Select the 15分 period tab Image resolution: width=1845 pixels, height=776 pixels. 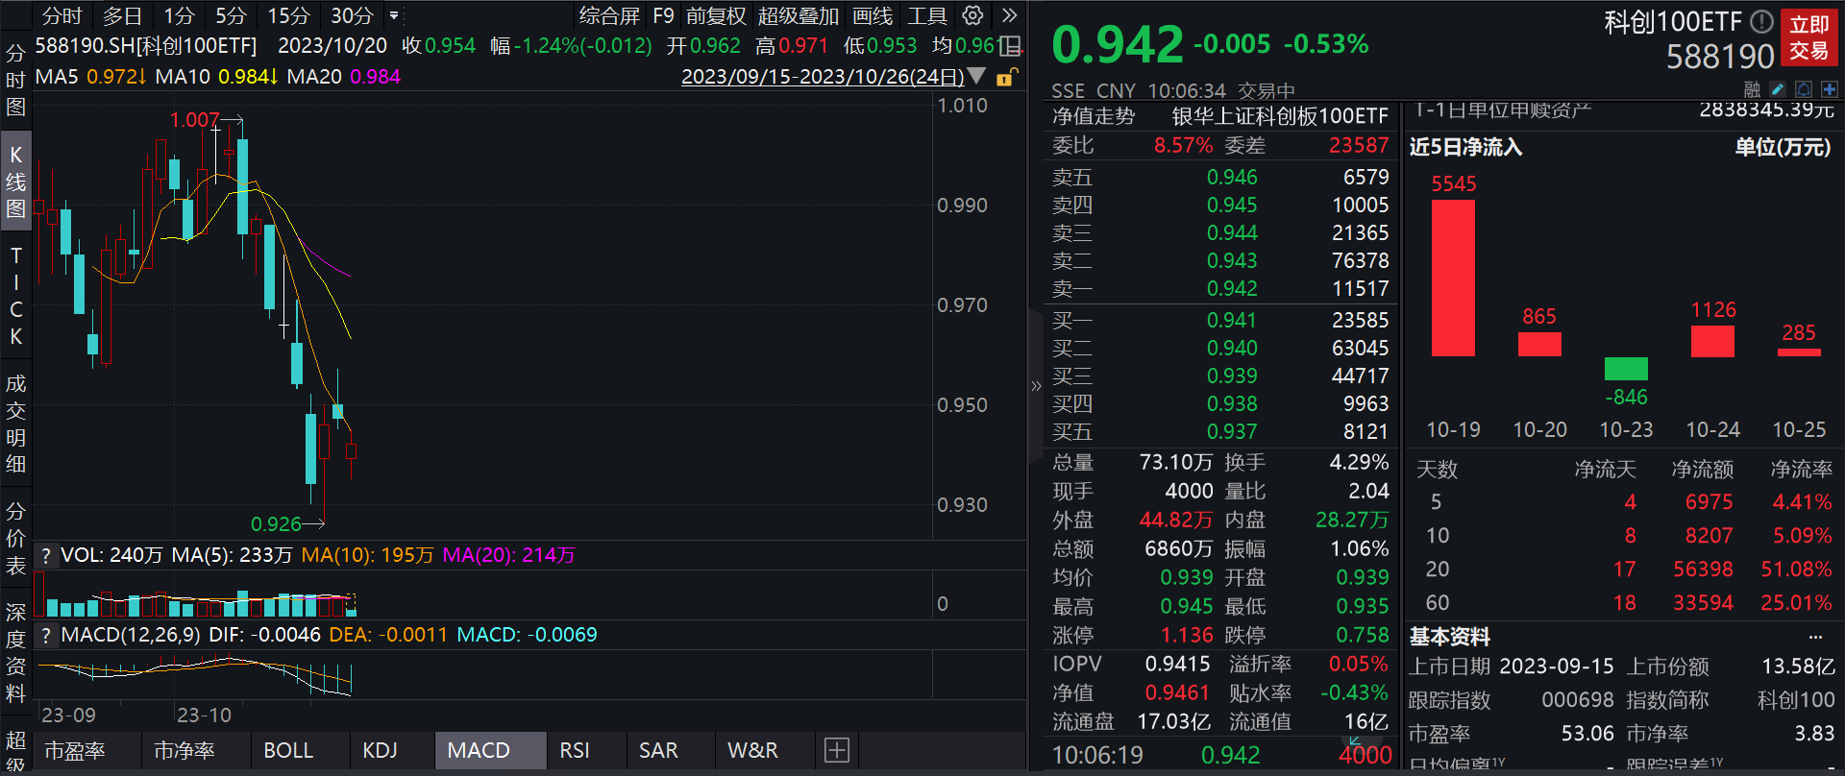288,15
